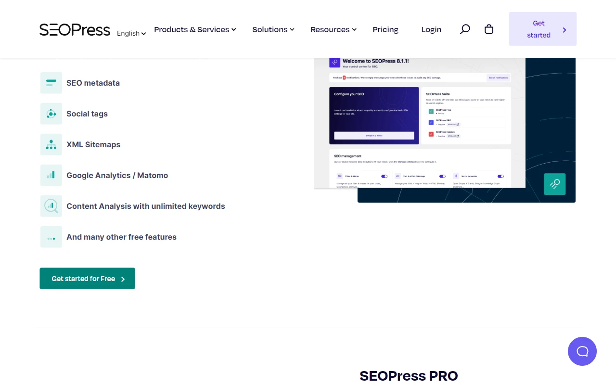Screen dimensions: 616x385
Task: Click the Get started header button
Action: 542,29
